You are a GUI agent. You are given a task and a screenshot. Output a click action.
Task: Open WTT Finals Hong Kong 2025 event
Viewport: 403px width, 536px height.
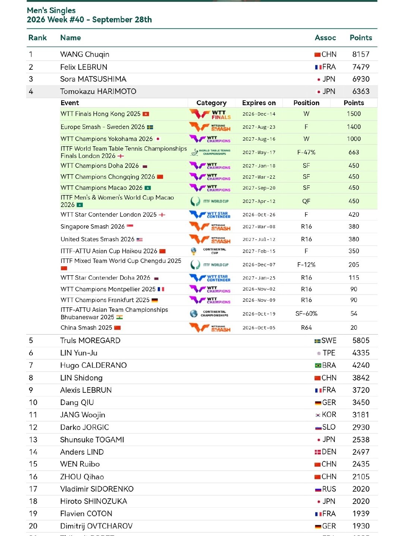[101, 114]
